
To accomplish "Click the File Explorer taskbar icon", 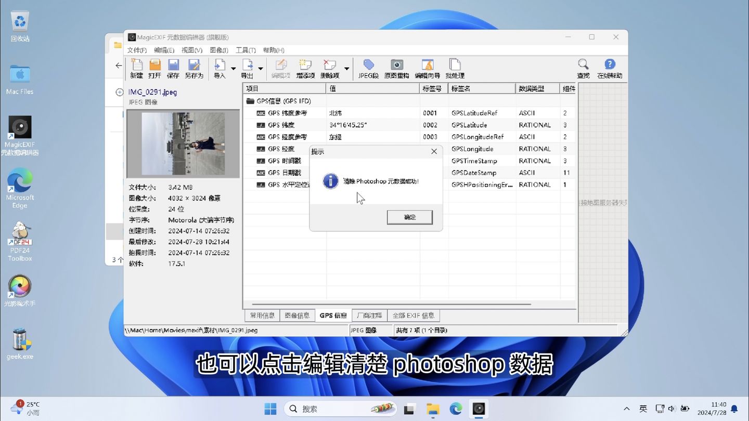I will point(433,409).
